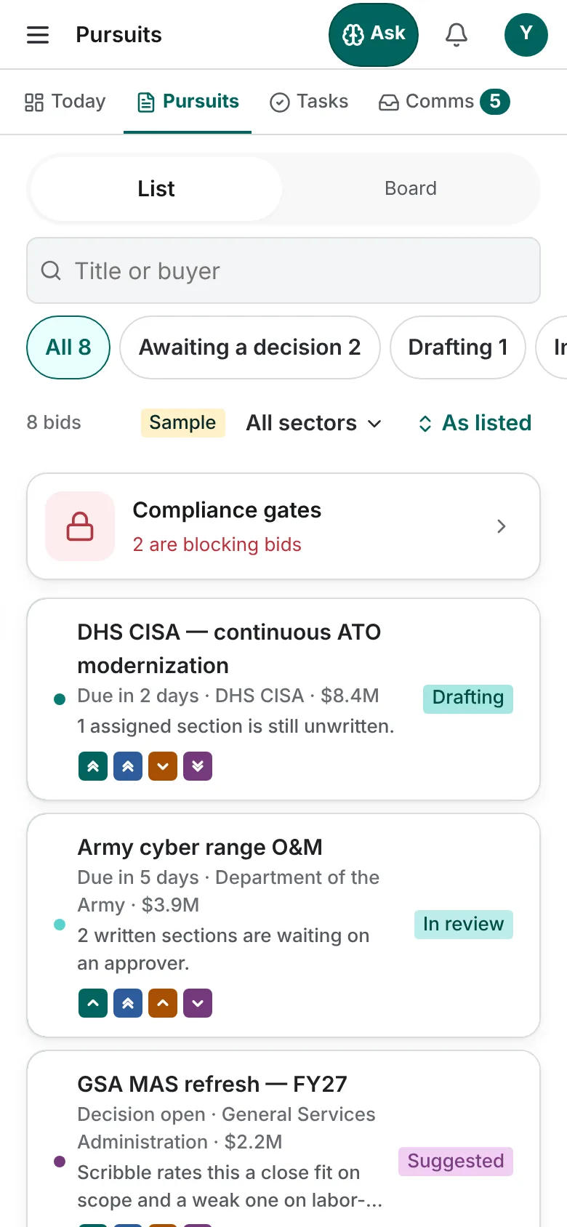The height and width of the screenshot is (1227, 567).
Task: Click purple double-down icon on DHS CISA card
Action: [198, 766]
